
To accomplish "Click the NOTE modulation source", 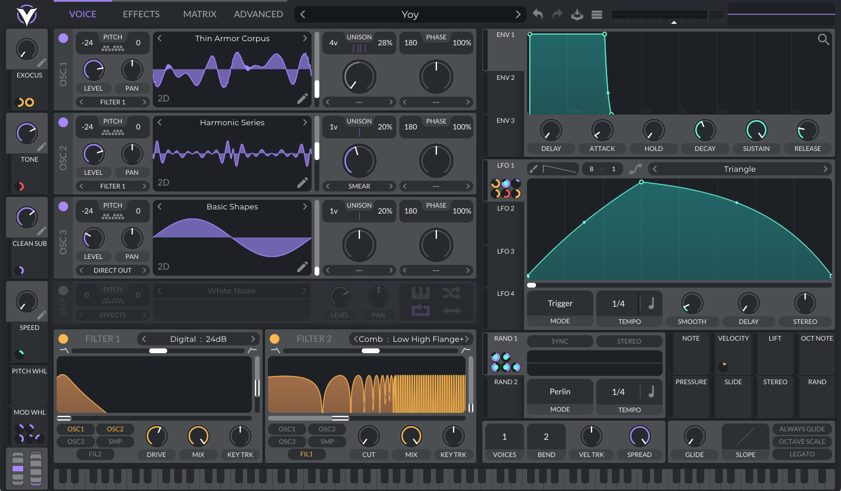I will [x=691, y=353].
